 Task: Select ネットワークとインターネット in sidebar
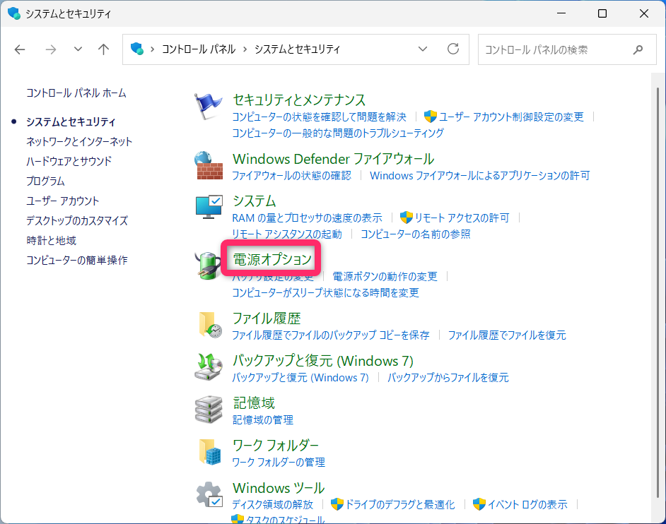[x=79, y=141]
